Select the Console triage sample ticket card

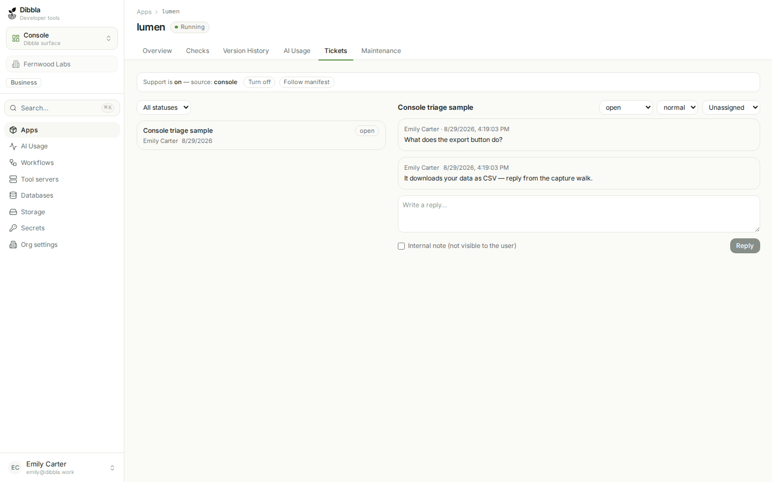click(261, 135)
